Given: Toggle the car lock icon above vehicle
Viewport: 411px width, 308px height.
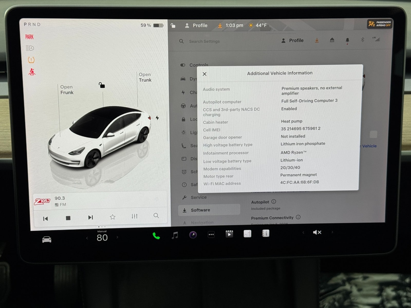Looking at the screenshot, I should (102, 85).
